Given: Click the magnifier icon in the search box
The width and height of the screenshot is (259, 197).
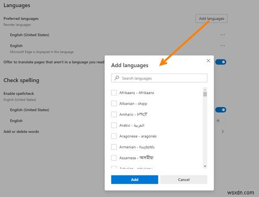Looking at the screenshot, I should point(117,78).
